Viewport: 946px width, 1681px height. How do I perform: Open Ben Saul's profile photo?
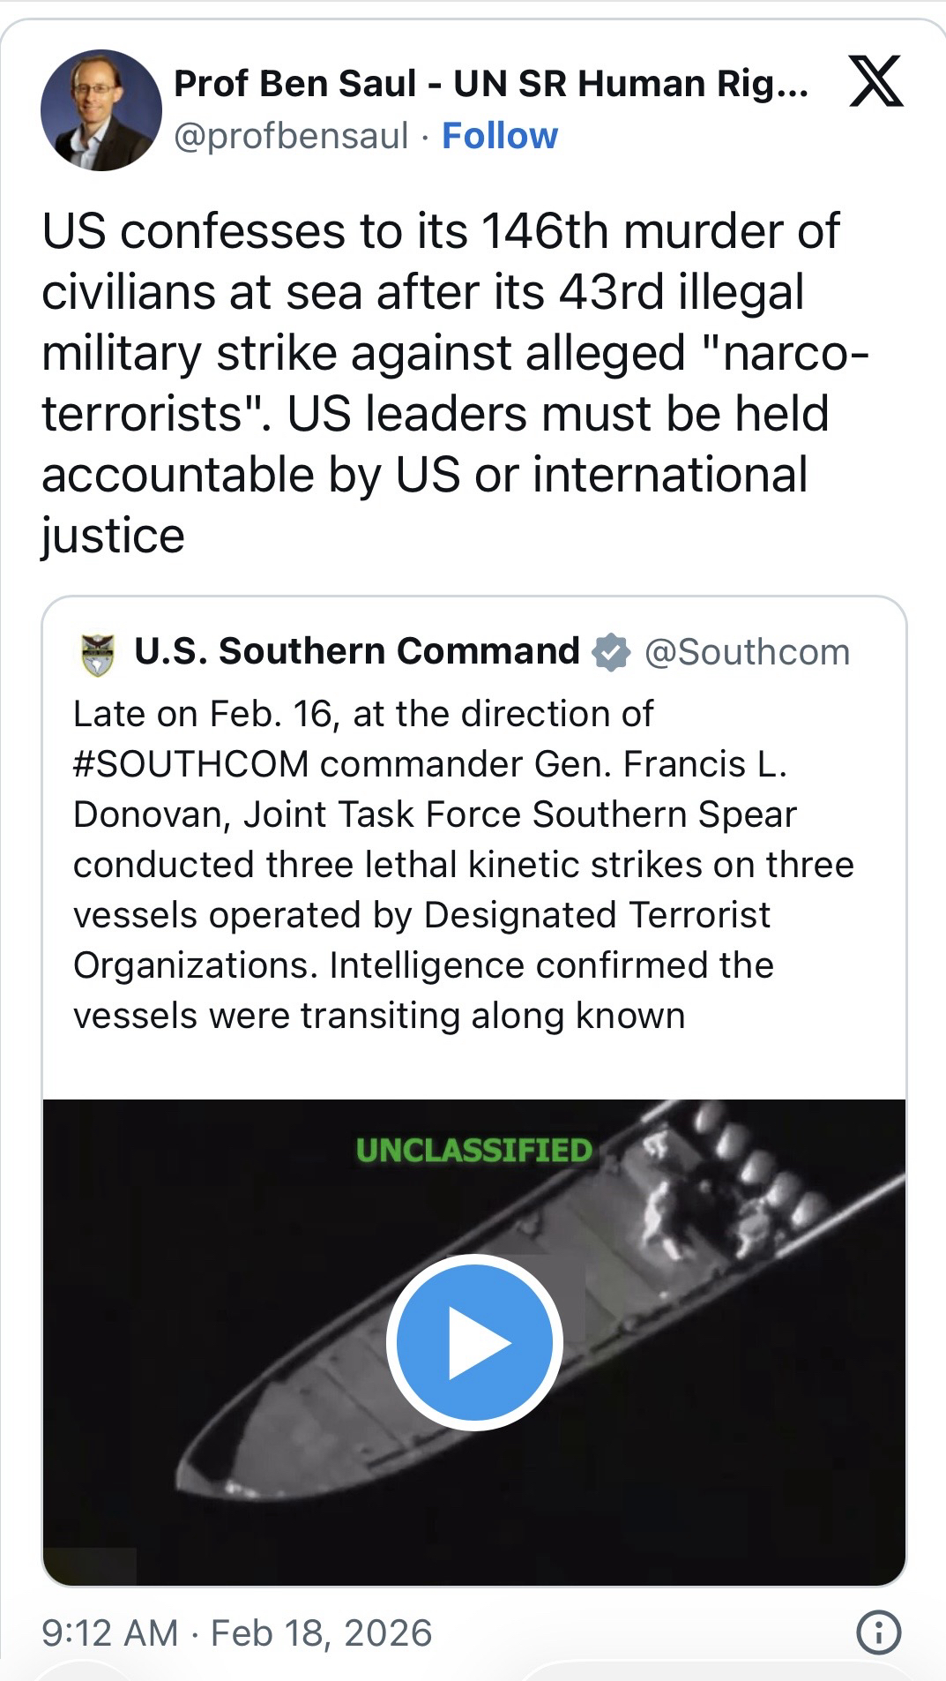pyautogui.click(x=101, y=109)
